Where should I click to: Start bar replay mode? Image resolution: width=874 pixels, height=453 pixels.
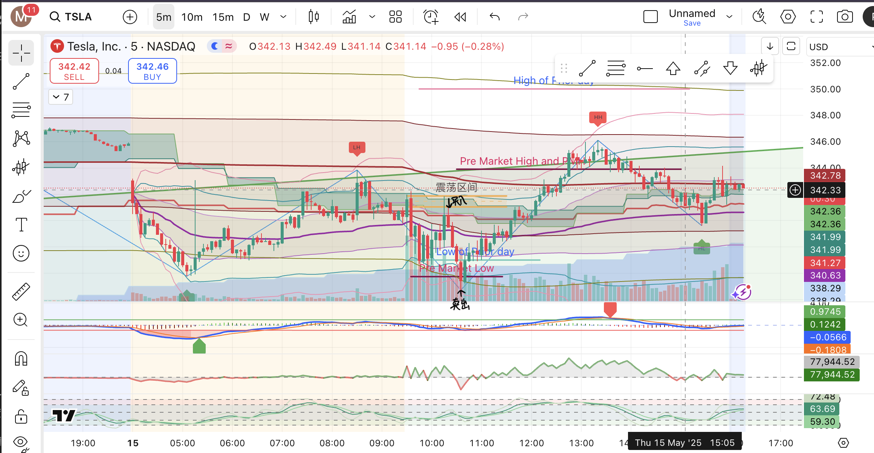click(460, 17)
